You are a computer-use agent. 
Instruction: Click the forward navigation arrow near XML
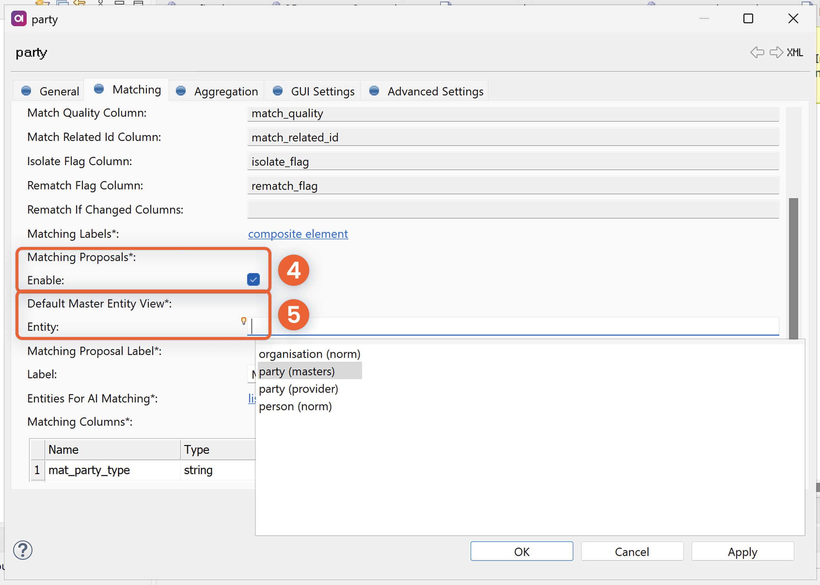click(x=777, y=53)
